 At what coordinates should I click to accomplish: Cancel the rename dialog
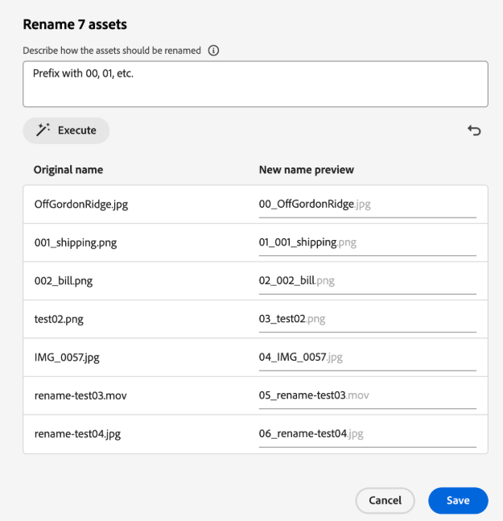coord(385,500)
